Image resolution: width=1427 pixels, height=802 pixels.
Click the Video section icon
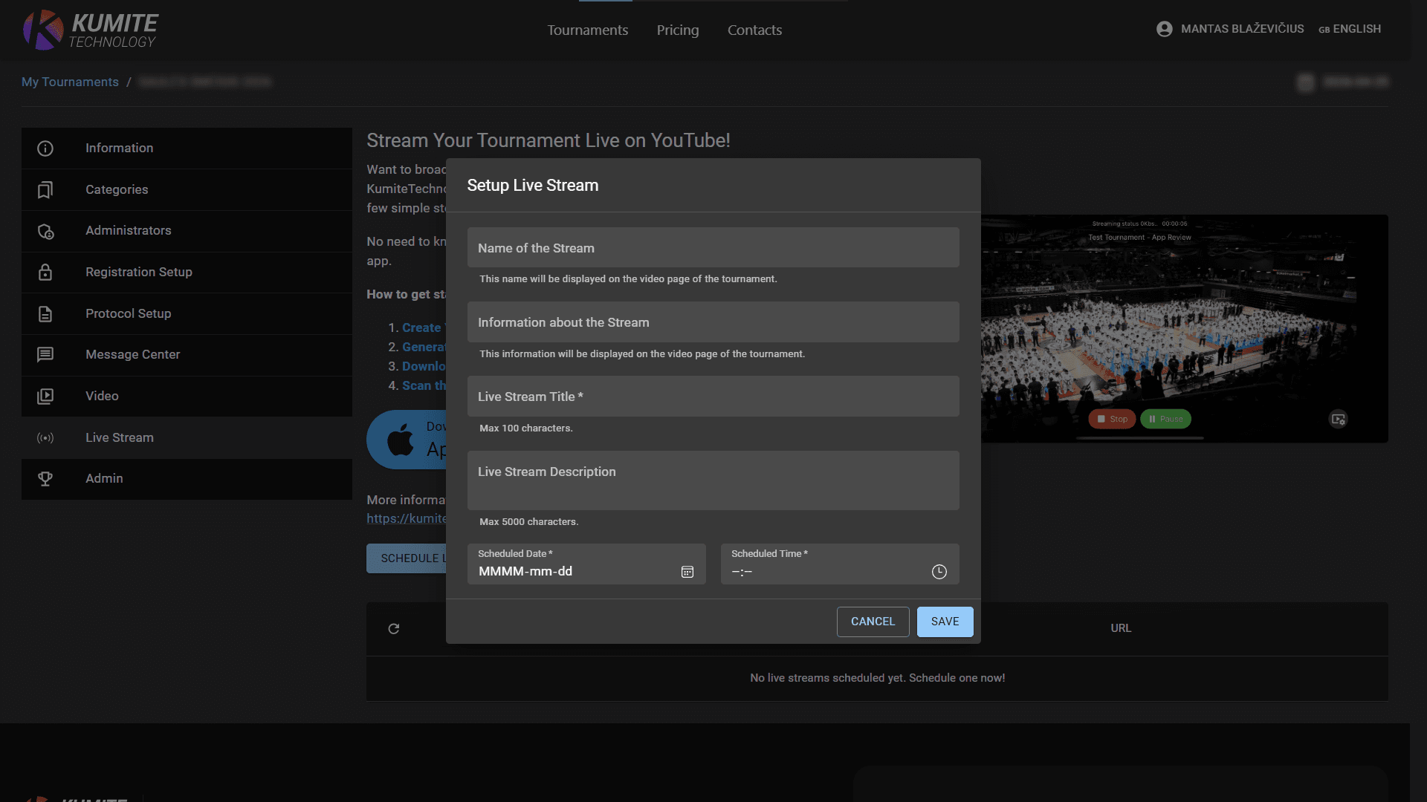45,396
